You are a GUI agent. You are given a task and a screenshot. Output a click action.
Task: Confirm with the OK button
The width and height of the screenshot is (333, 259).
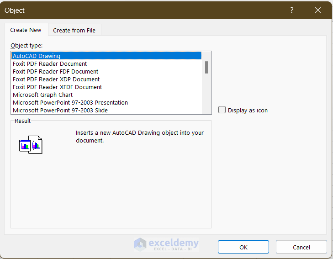point(243,247)
